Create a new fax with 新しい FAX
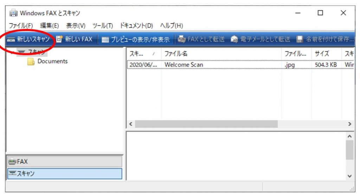Viewport: 360px width, 194px height. coord(74,39)
